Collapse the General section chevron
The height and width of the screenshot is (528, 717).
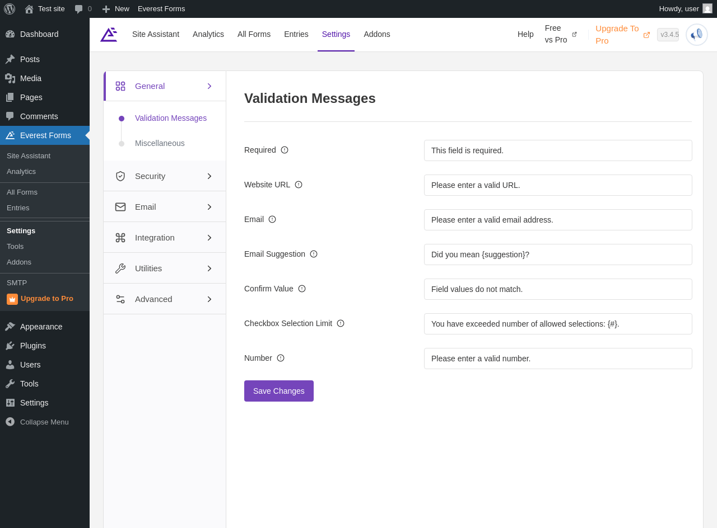pyautogui.click(x=209, y=86)
